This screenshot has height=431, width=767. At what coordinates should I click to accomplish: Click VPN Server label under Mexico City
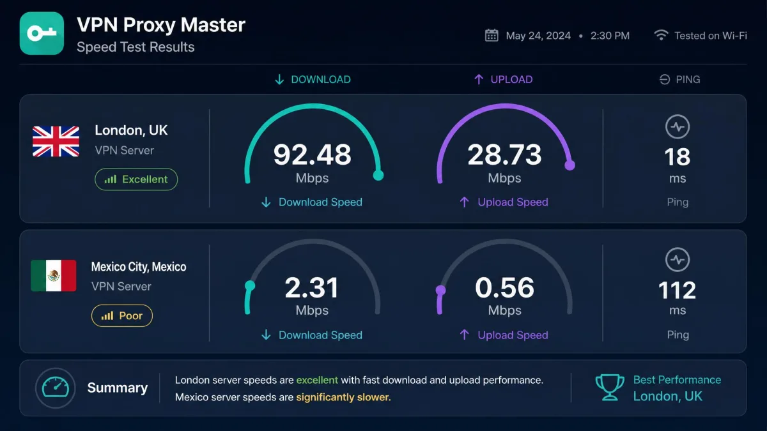coord(121,287)
